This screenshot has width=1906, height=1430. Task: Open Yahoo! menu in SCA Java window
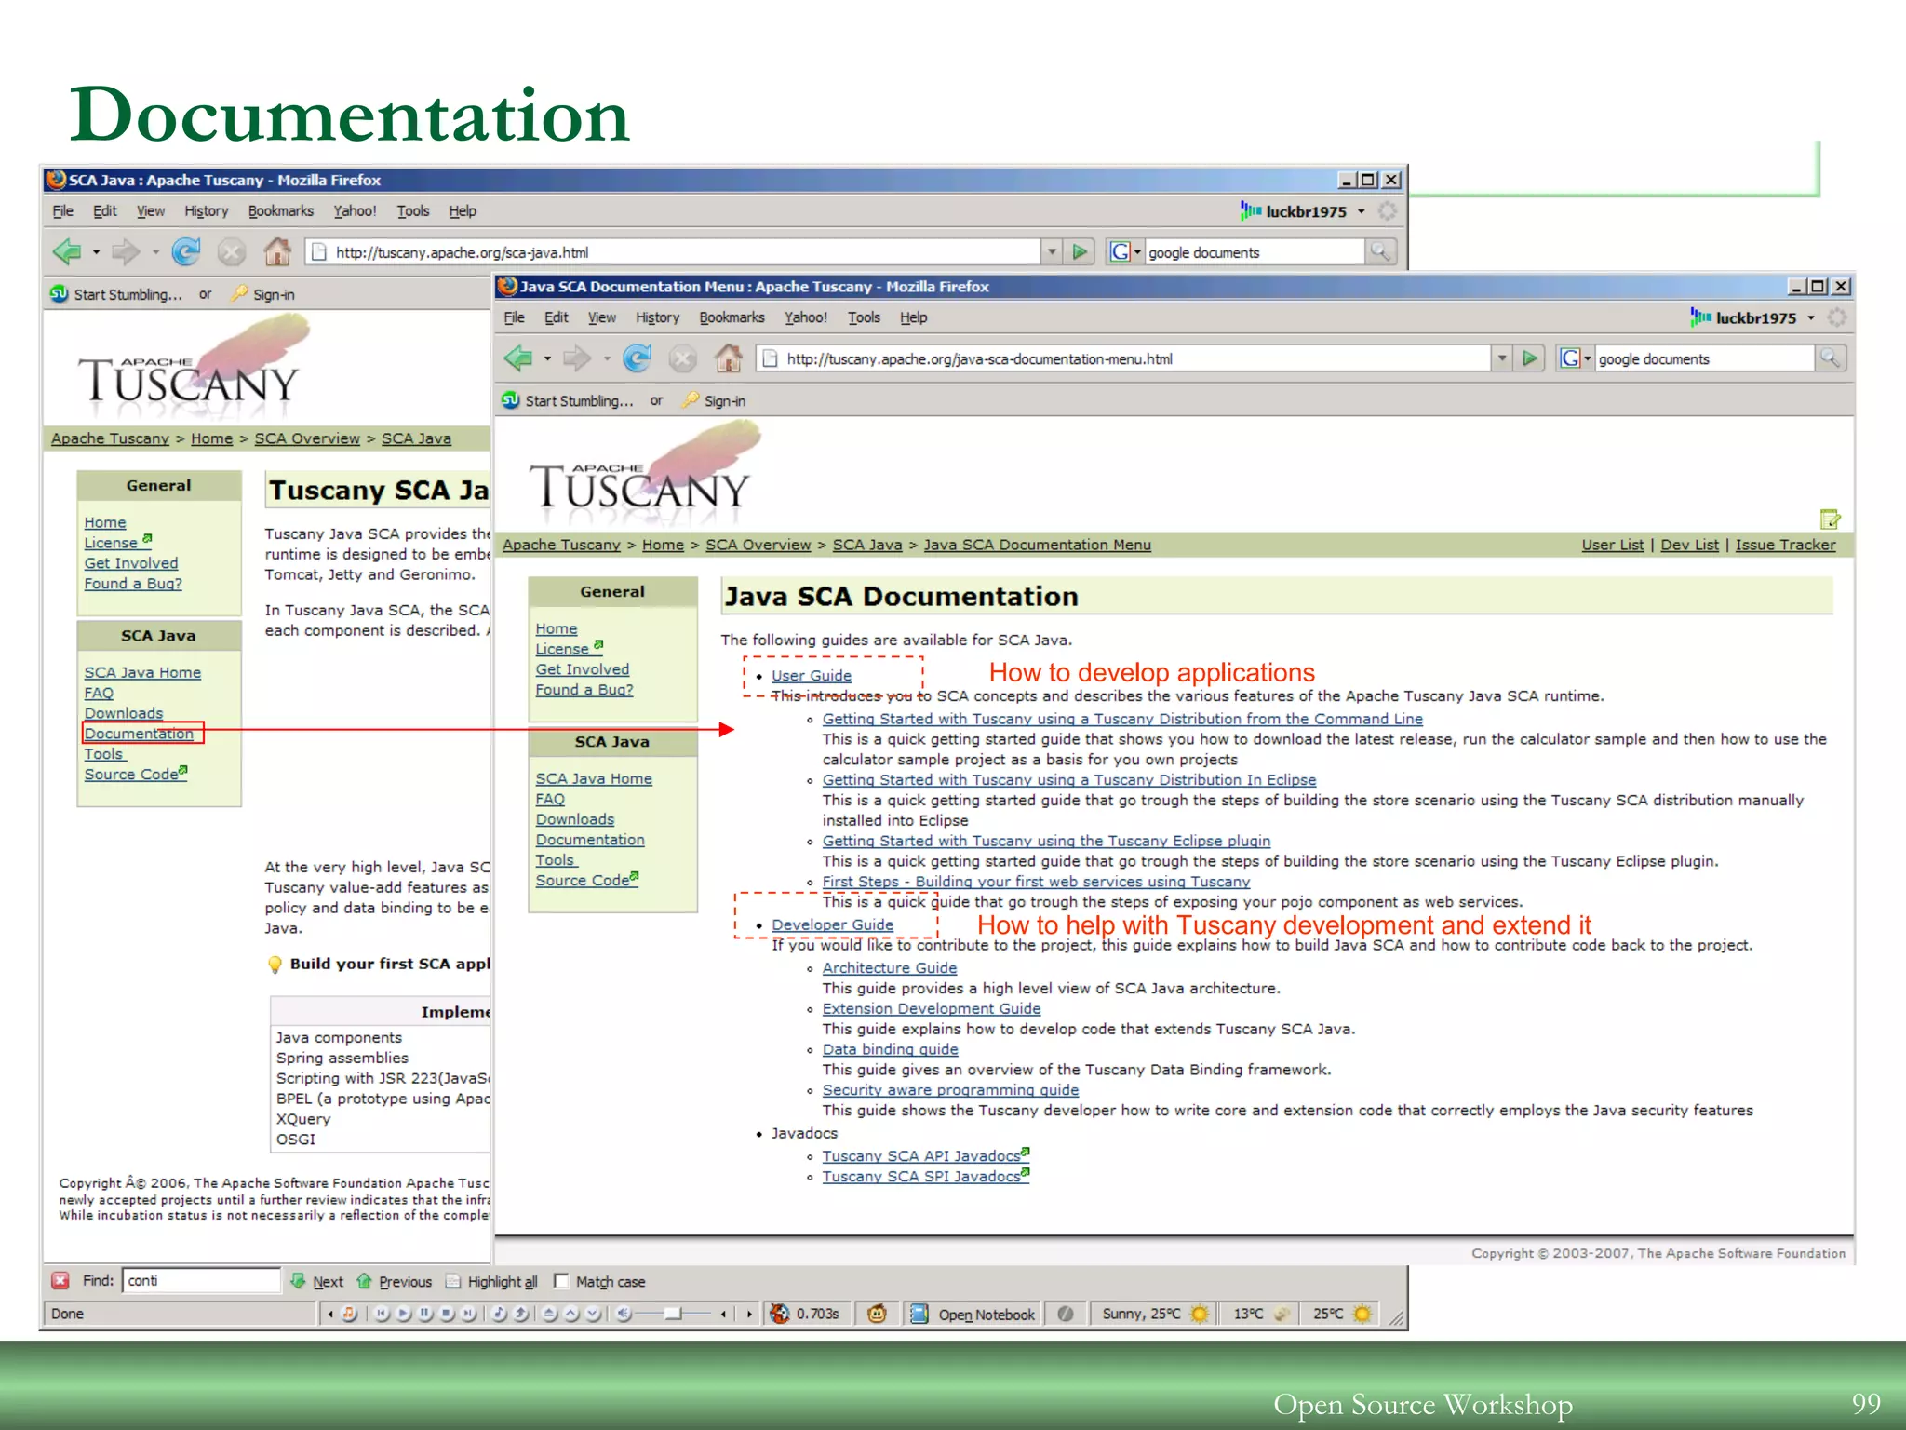355,211
